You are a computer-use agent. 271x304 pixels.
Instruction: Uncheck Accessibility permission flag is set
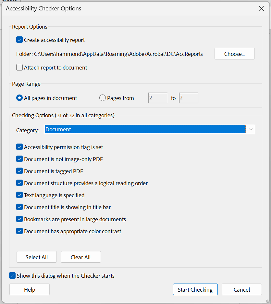point(19,147)
